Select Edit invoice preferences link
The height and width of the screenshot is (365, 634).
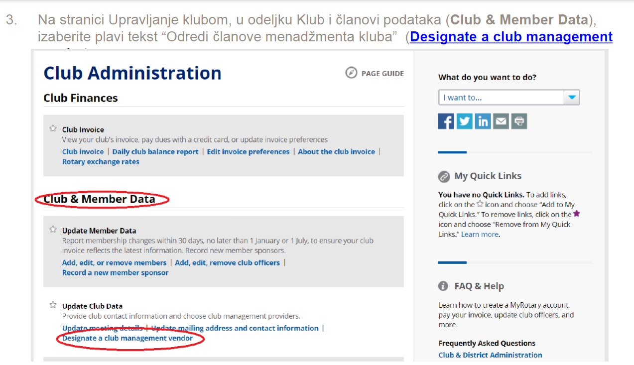pos(248,152)
